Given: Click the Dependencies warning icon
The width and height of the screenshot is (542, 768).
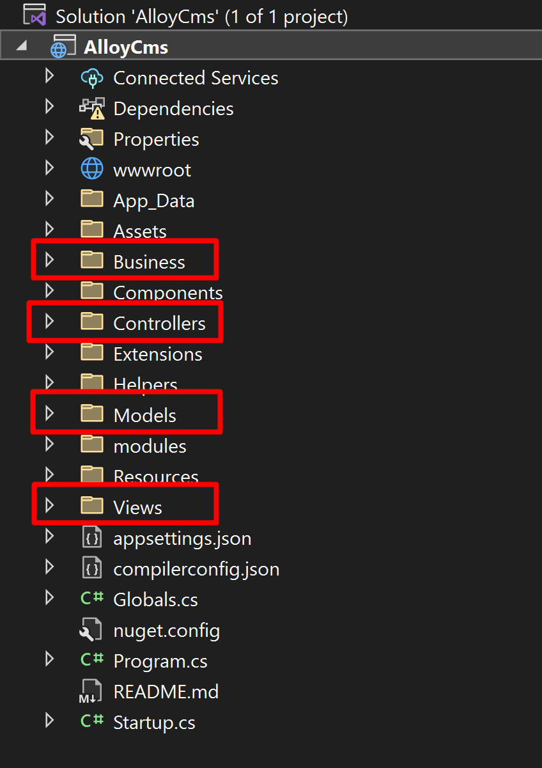Looking at the screenshot, I should point(92,109).
